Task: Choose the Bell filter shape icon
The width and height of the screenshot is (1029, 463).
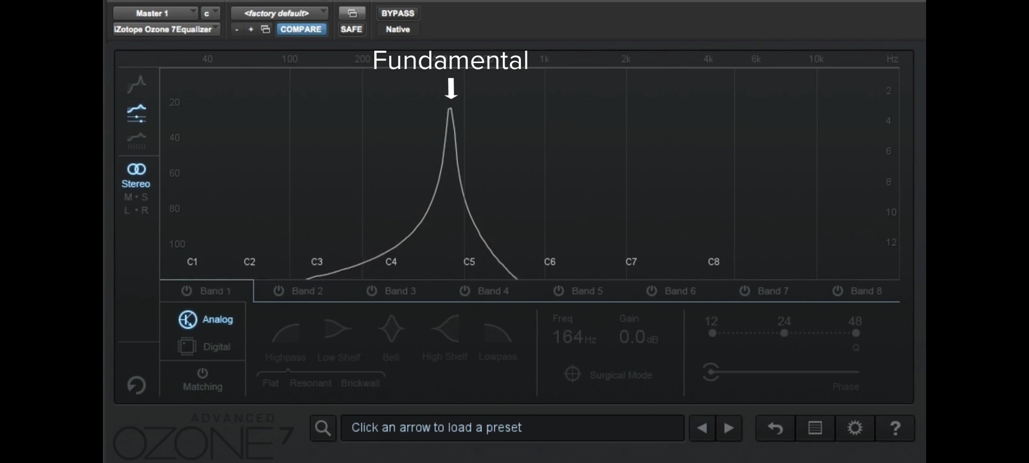Action: tap(391, 329)
